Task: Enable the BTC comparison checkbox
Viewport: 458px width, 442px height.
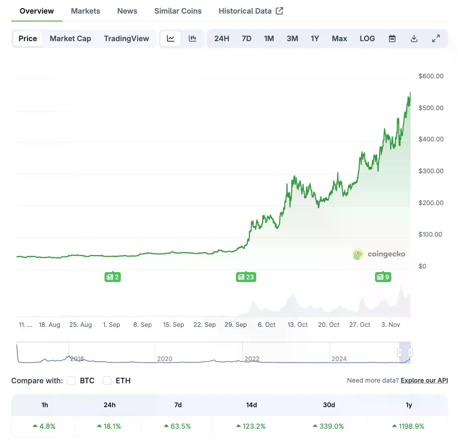Action: pyautogui.click(x=72, y=381)
